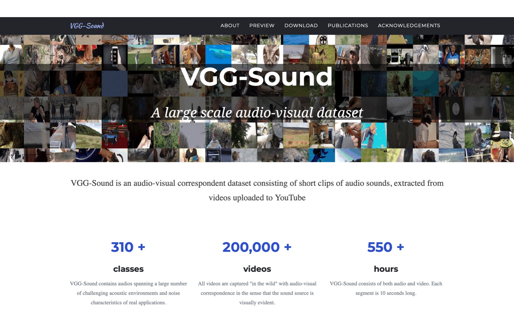
Task: Navigate to PUBLICATIONS
Action: [x=348, y=26]
